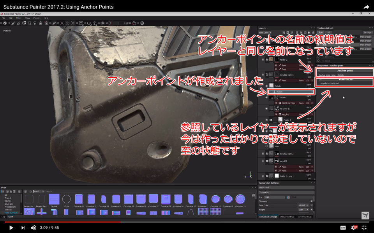This screenshot has height=233, width=374.
Task: Play the video
Action: pos(11,228)
